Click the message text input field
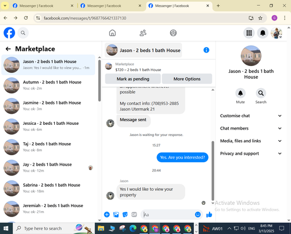The height and width of the screenshot is (234, 291). (168, 215)
